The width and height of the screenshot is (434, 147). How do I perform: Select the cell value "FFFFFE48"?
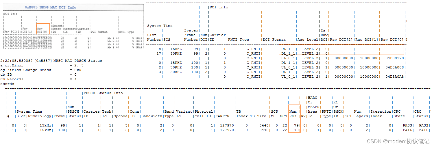click(x=43, y=46)
